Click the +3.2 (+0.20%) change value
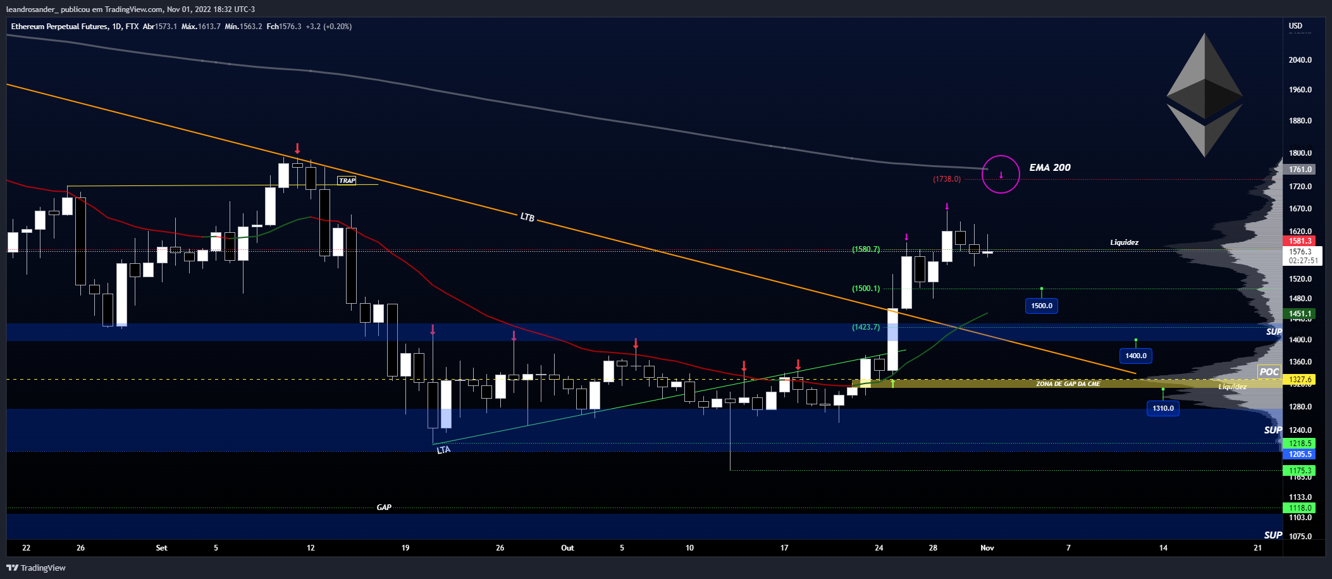 click(x=329, y=27)
